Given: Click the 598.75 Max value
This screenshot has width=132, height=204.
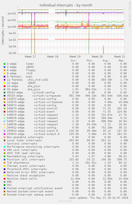Looking at the screenshot, I should (122, 160).
